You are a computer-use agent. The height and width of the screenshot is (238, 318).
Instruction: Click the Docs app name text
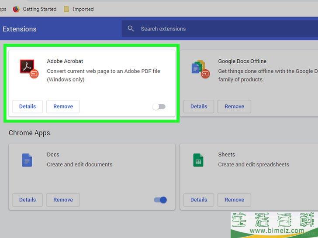[x=53, y=154]
